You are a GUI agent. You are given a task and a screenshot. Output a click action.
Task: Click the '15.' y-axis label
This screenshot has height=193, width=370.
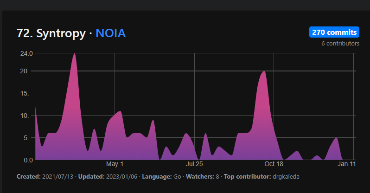point(25,93)
